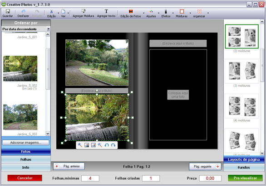This screenshot has width=266, height=186.
Task: Switch to the Info tab
Action: tap(26, 167)
